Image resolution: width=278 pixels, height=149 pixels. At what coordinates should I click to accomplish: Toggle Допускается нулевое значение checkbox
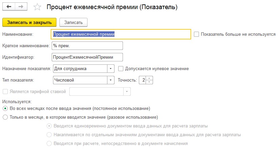121,69
